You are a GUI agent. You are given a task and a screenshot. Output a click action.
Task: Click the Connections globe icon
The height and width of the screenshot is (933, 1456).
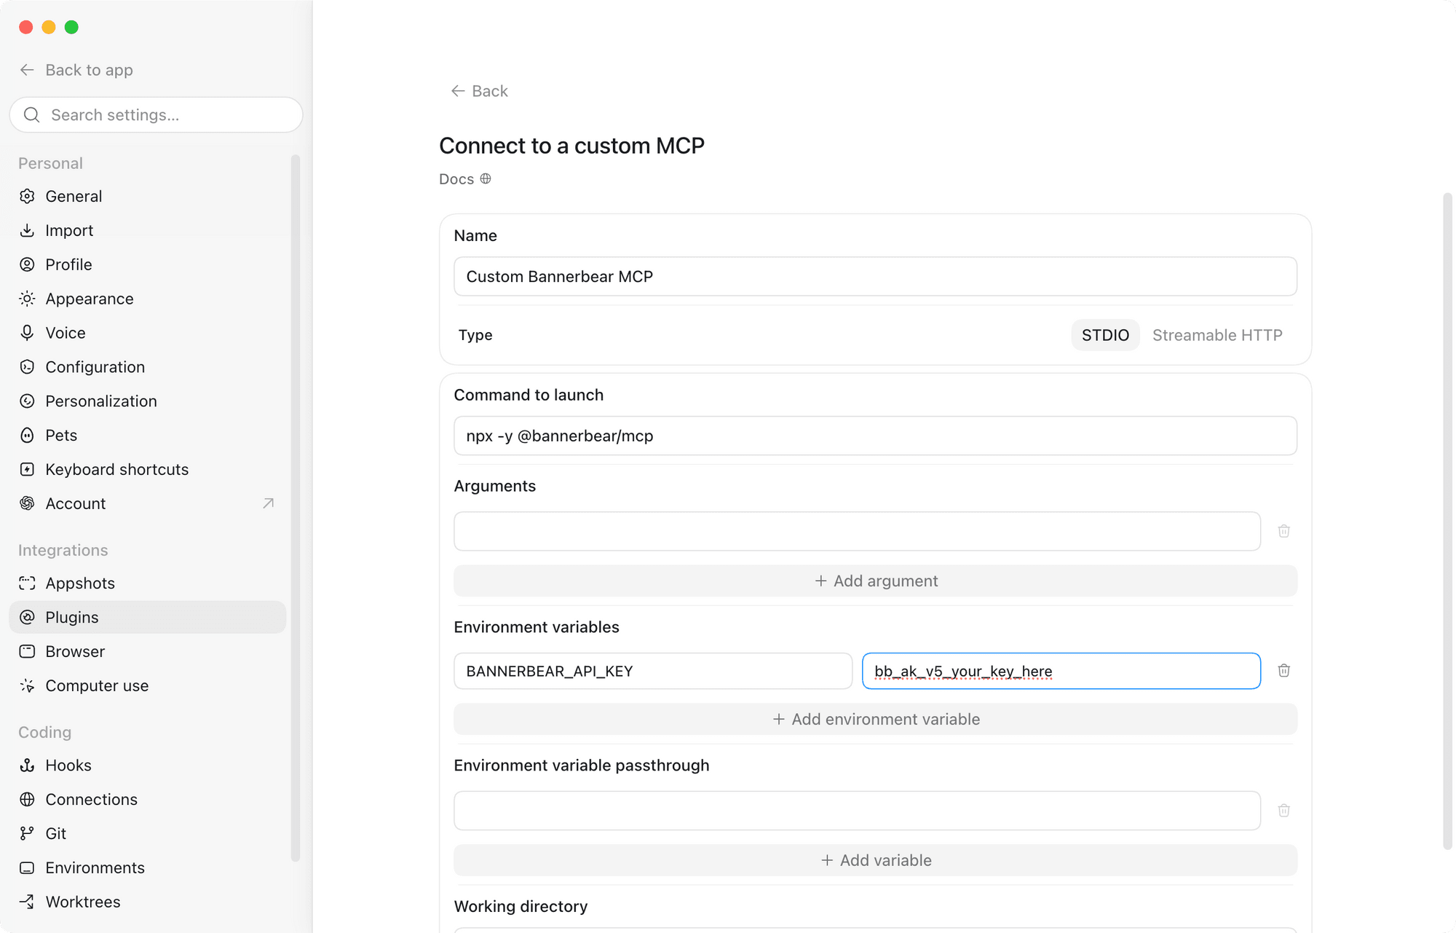tap(27, 800)
